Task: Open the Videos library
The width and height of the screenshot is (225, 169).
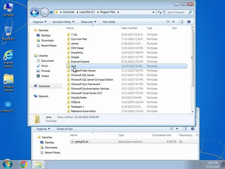Action: click(45, 76)
